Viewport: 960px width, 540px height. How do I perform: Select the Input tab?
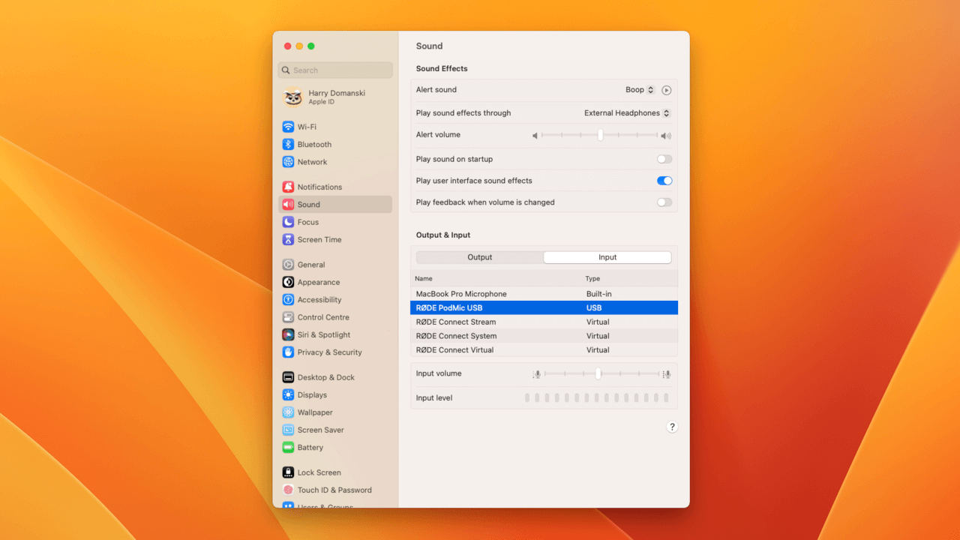[x=607, y=257]
